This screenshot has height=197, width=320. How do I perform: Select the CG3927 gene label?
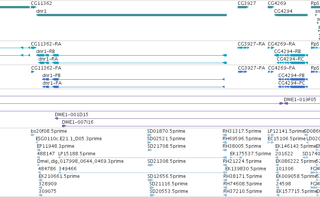pyautogui.click(x=247, y=3)
